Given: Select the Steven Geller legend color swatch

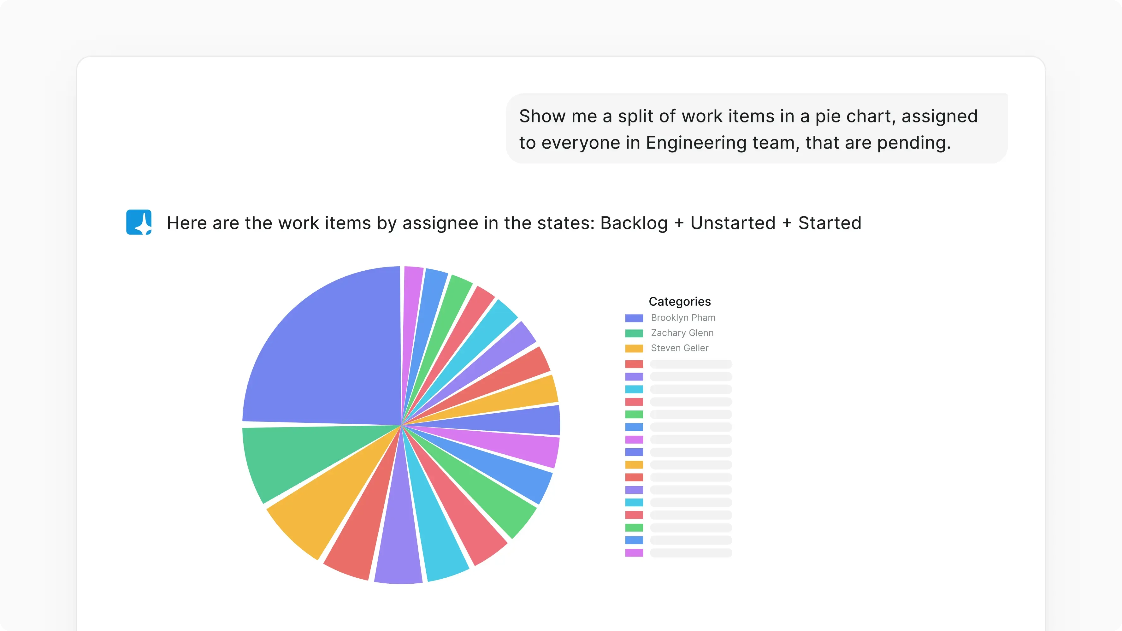Looking at the screenshot, I should point(634,348).
